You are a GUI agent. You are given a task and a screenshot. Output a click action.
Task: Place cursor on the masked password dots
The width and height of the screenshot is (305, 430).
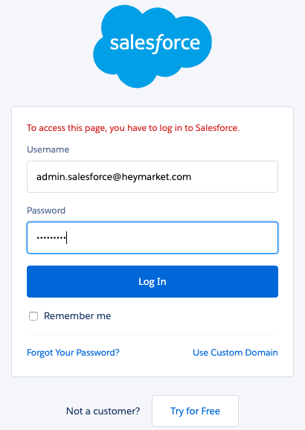click(x=51, y=238)
